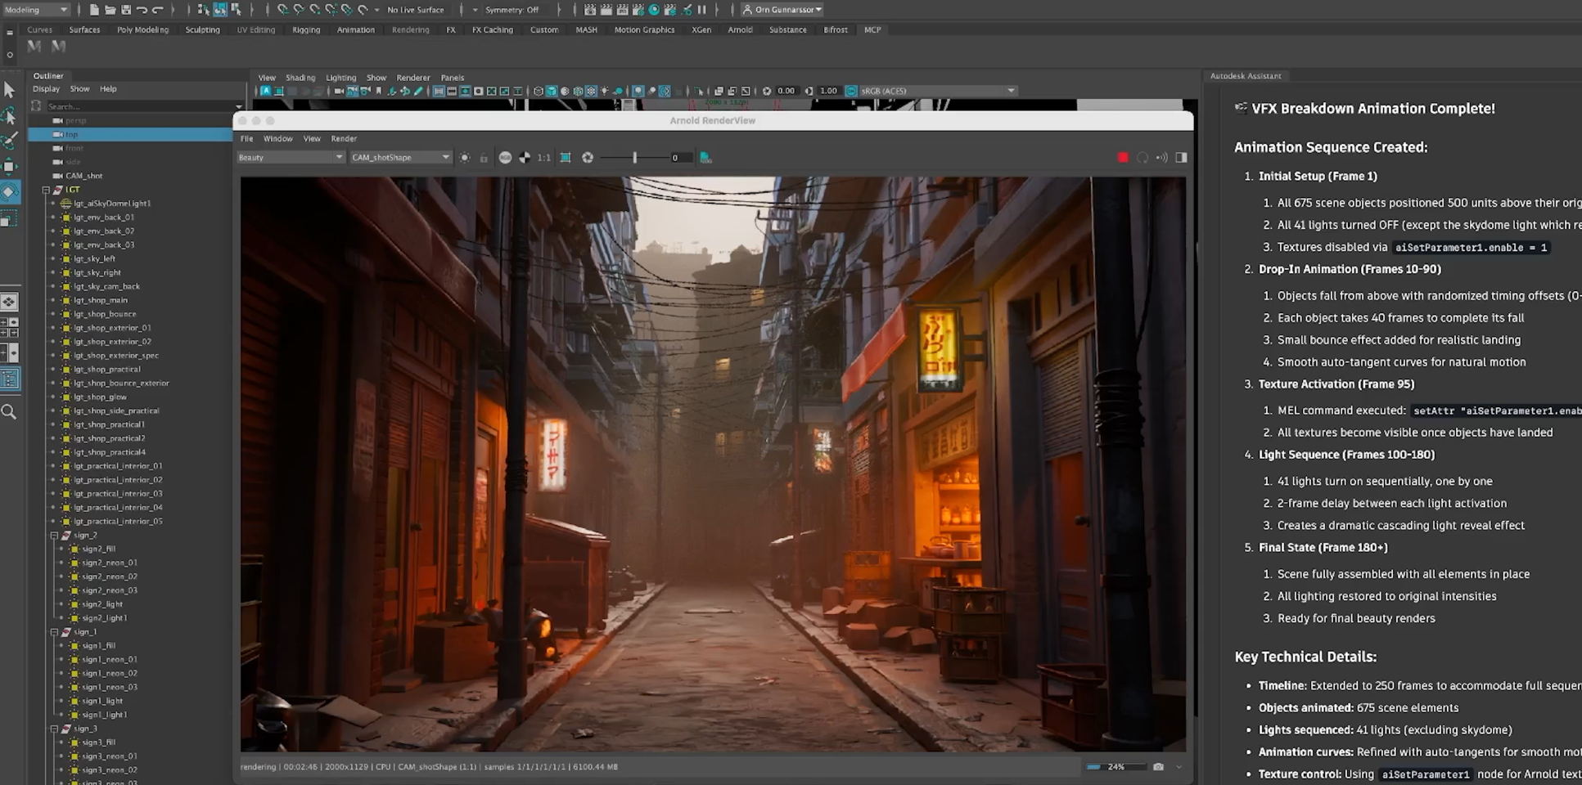This screenshot has height=785, width=1582.
Task: Activate the Move tool in toolbox
Action: point(9,166)
